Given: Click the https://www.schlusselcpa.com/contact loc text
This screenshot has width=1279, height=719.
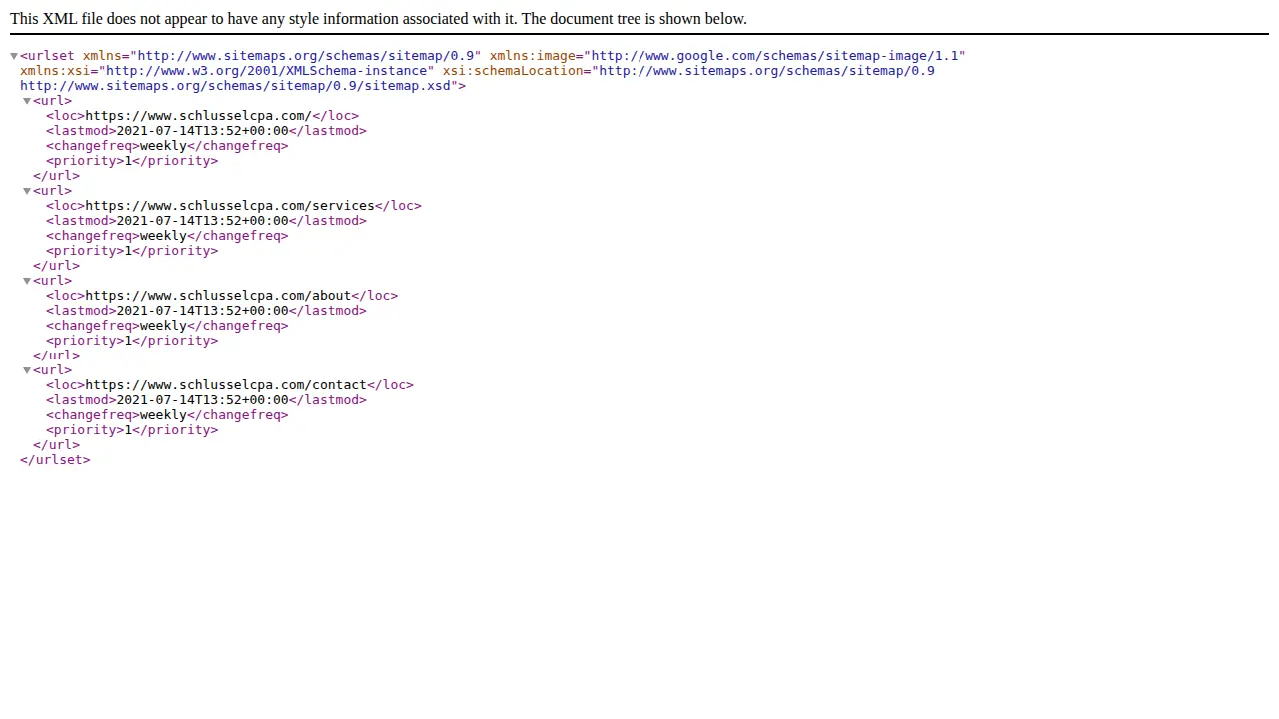Looking at the screenshot, I should (x=226, y=385).
